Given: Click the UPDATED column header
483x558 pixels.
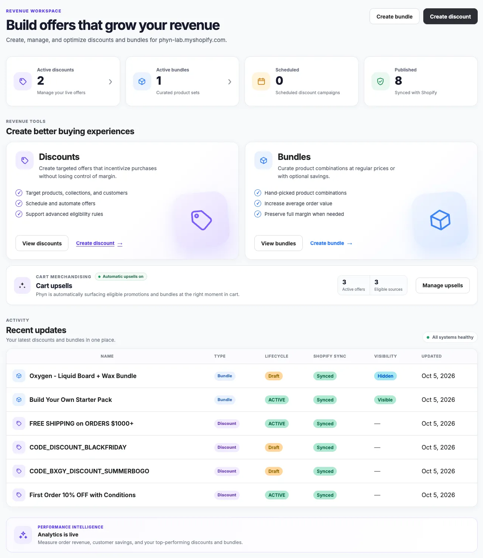Looking at the screenshot, I should (x=432, y=356).
